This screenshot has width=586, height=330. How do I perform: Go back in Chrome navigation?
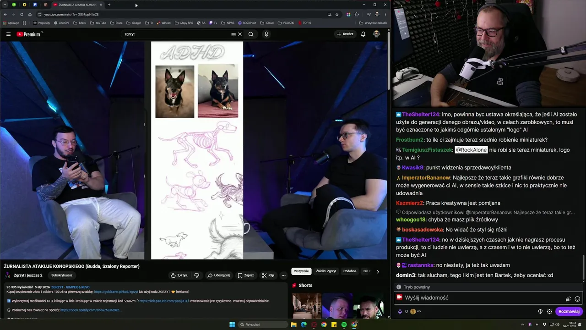(x=5, y=14)
